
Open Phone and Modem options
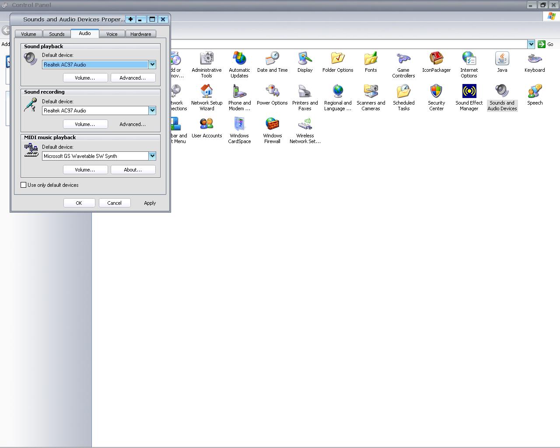point(239,97)
